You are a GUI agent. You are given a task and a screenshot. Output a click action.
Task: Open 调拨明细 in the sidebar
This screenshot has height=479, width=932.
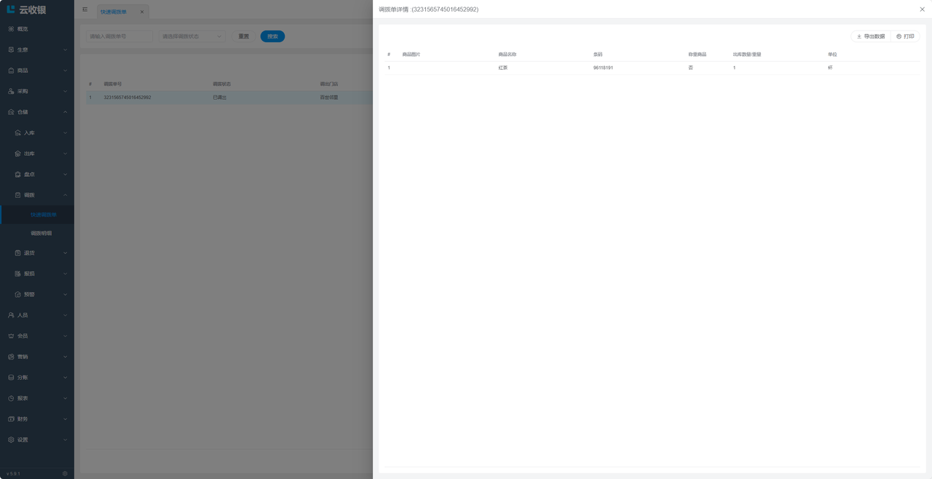pyautogui.click(x=42, y=234)
